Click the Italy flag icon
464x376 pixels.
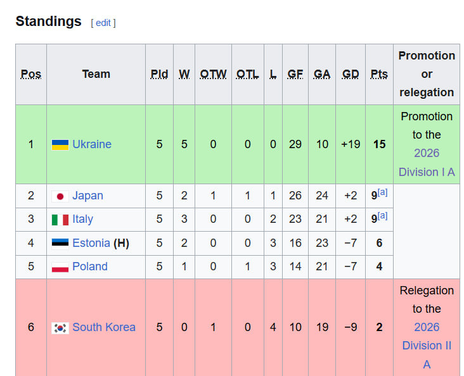point(60,220)
